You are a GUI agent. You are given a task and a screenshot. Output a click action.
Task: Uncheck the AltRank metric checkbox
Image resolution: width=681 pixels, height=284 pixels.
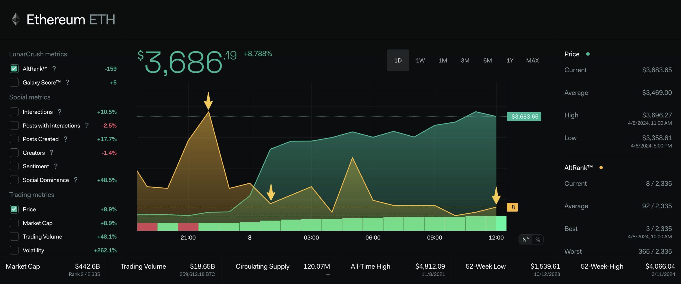(x=14, y=69)
